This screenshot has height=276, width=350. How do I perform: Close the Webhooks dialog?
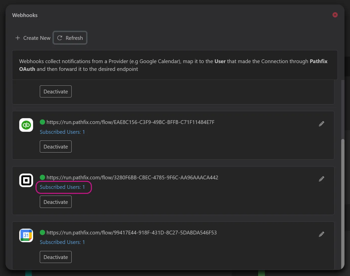(x=335, y=15)
